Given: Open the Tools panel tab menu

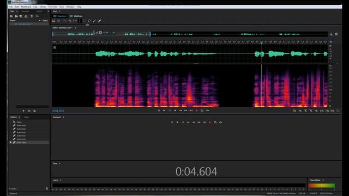Looking at the screenshot, I should (59, 11).
